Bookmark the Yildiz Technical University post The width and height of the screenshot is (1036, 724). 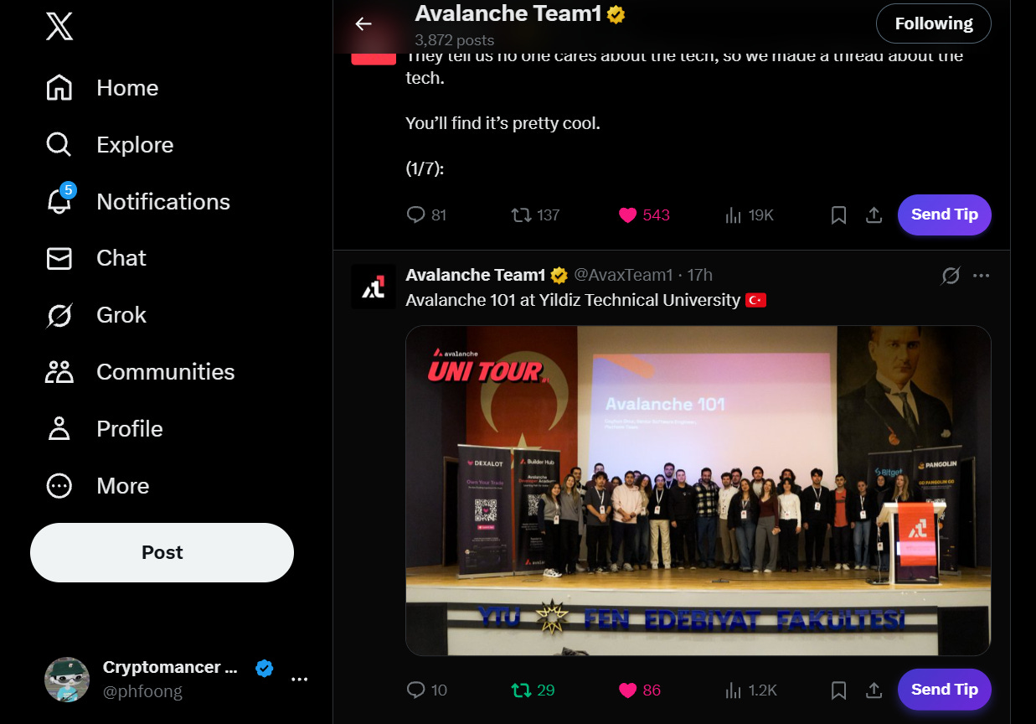838,690
